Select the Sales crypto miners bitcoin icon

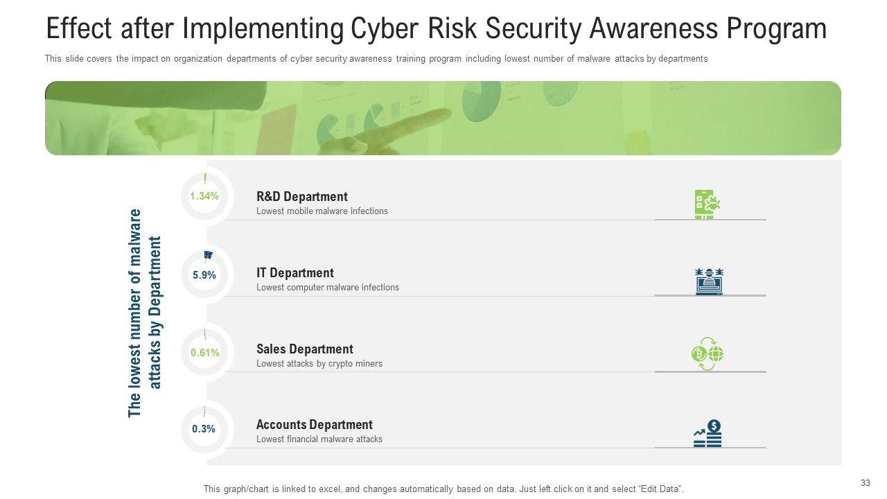[708, 354]
